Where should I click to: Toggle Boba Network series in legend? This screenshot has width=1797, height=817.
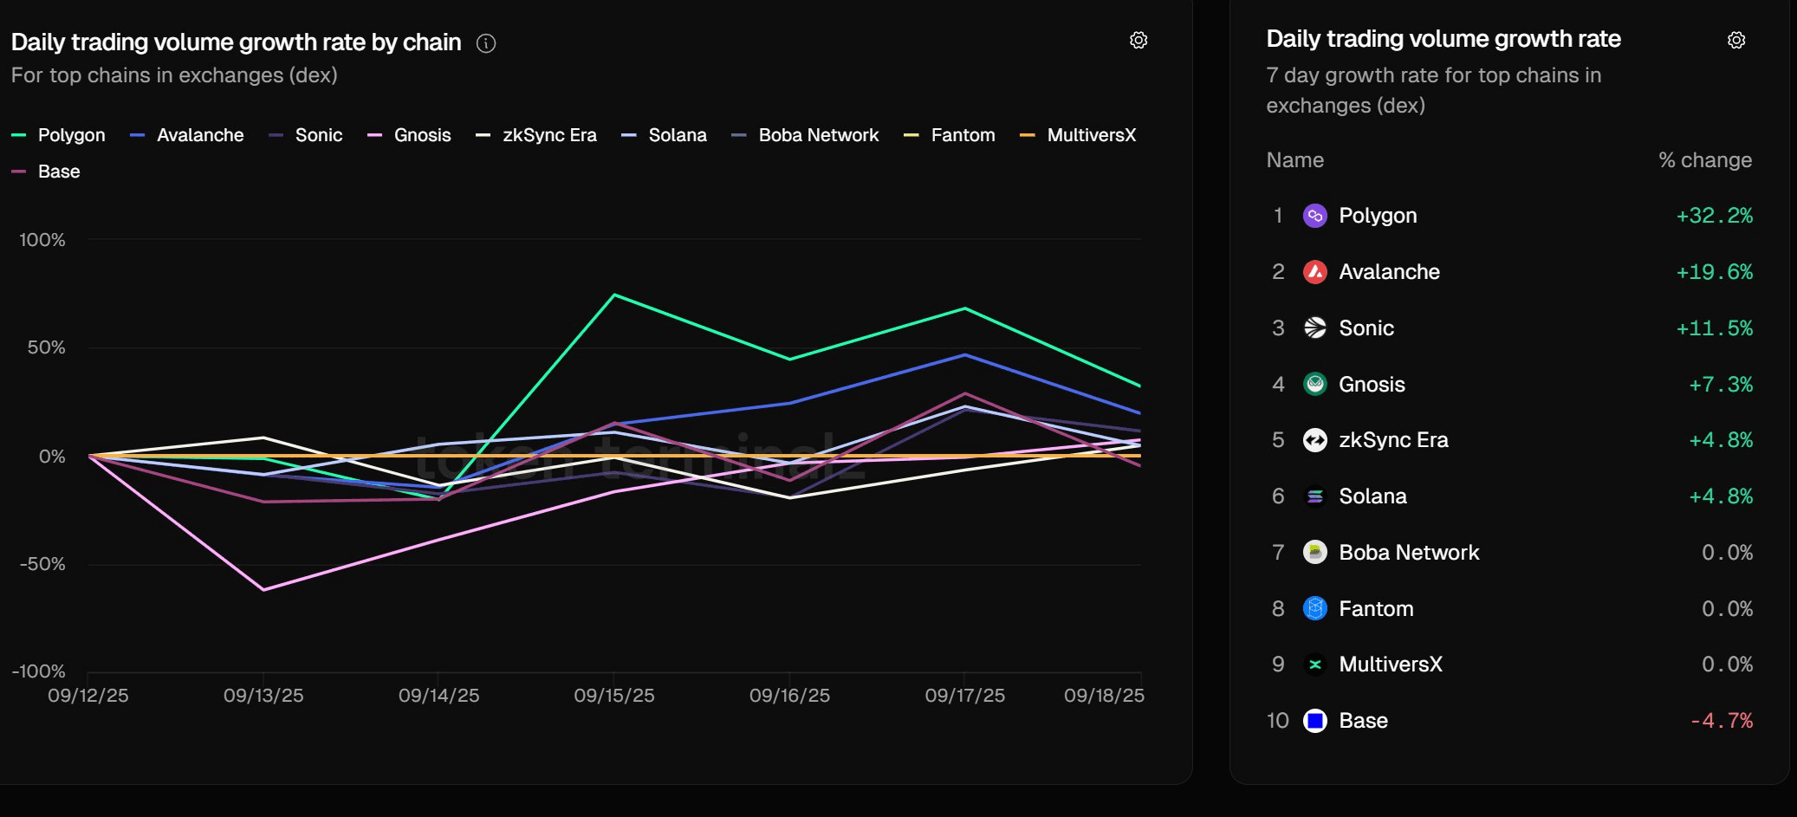click(805, 135)
